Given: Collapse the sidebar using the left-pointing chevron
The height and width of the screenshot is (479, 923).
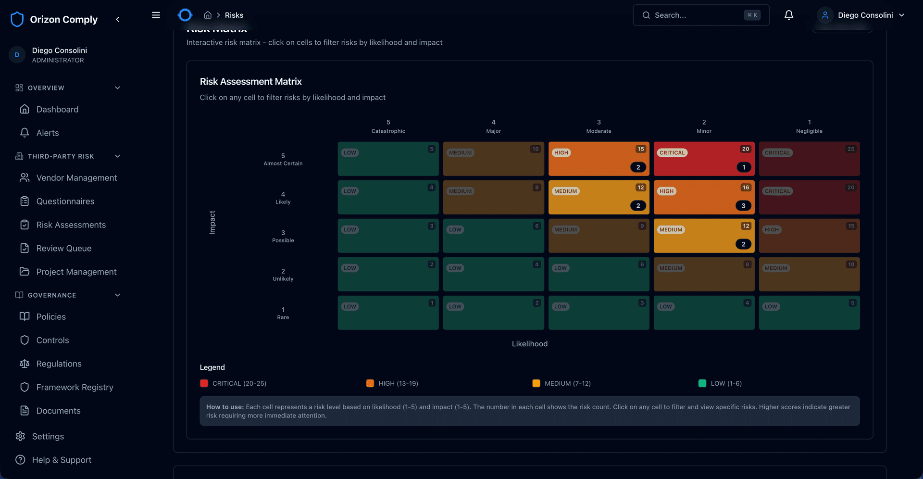Looking at the screenshot, I should (x=118, y=19).
